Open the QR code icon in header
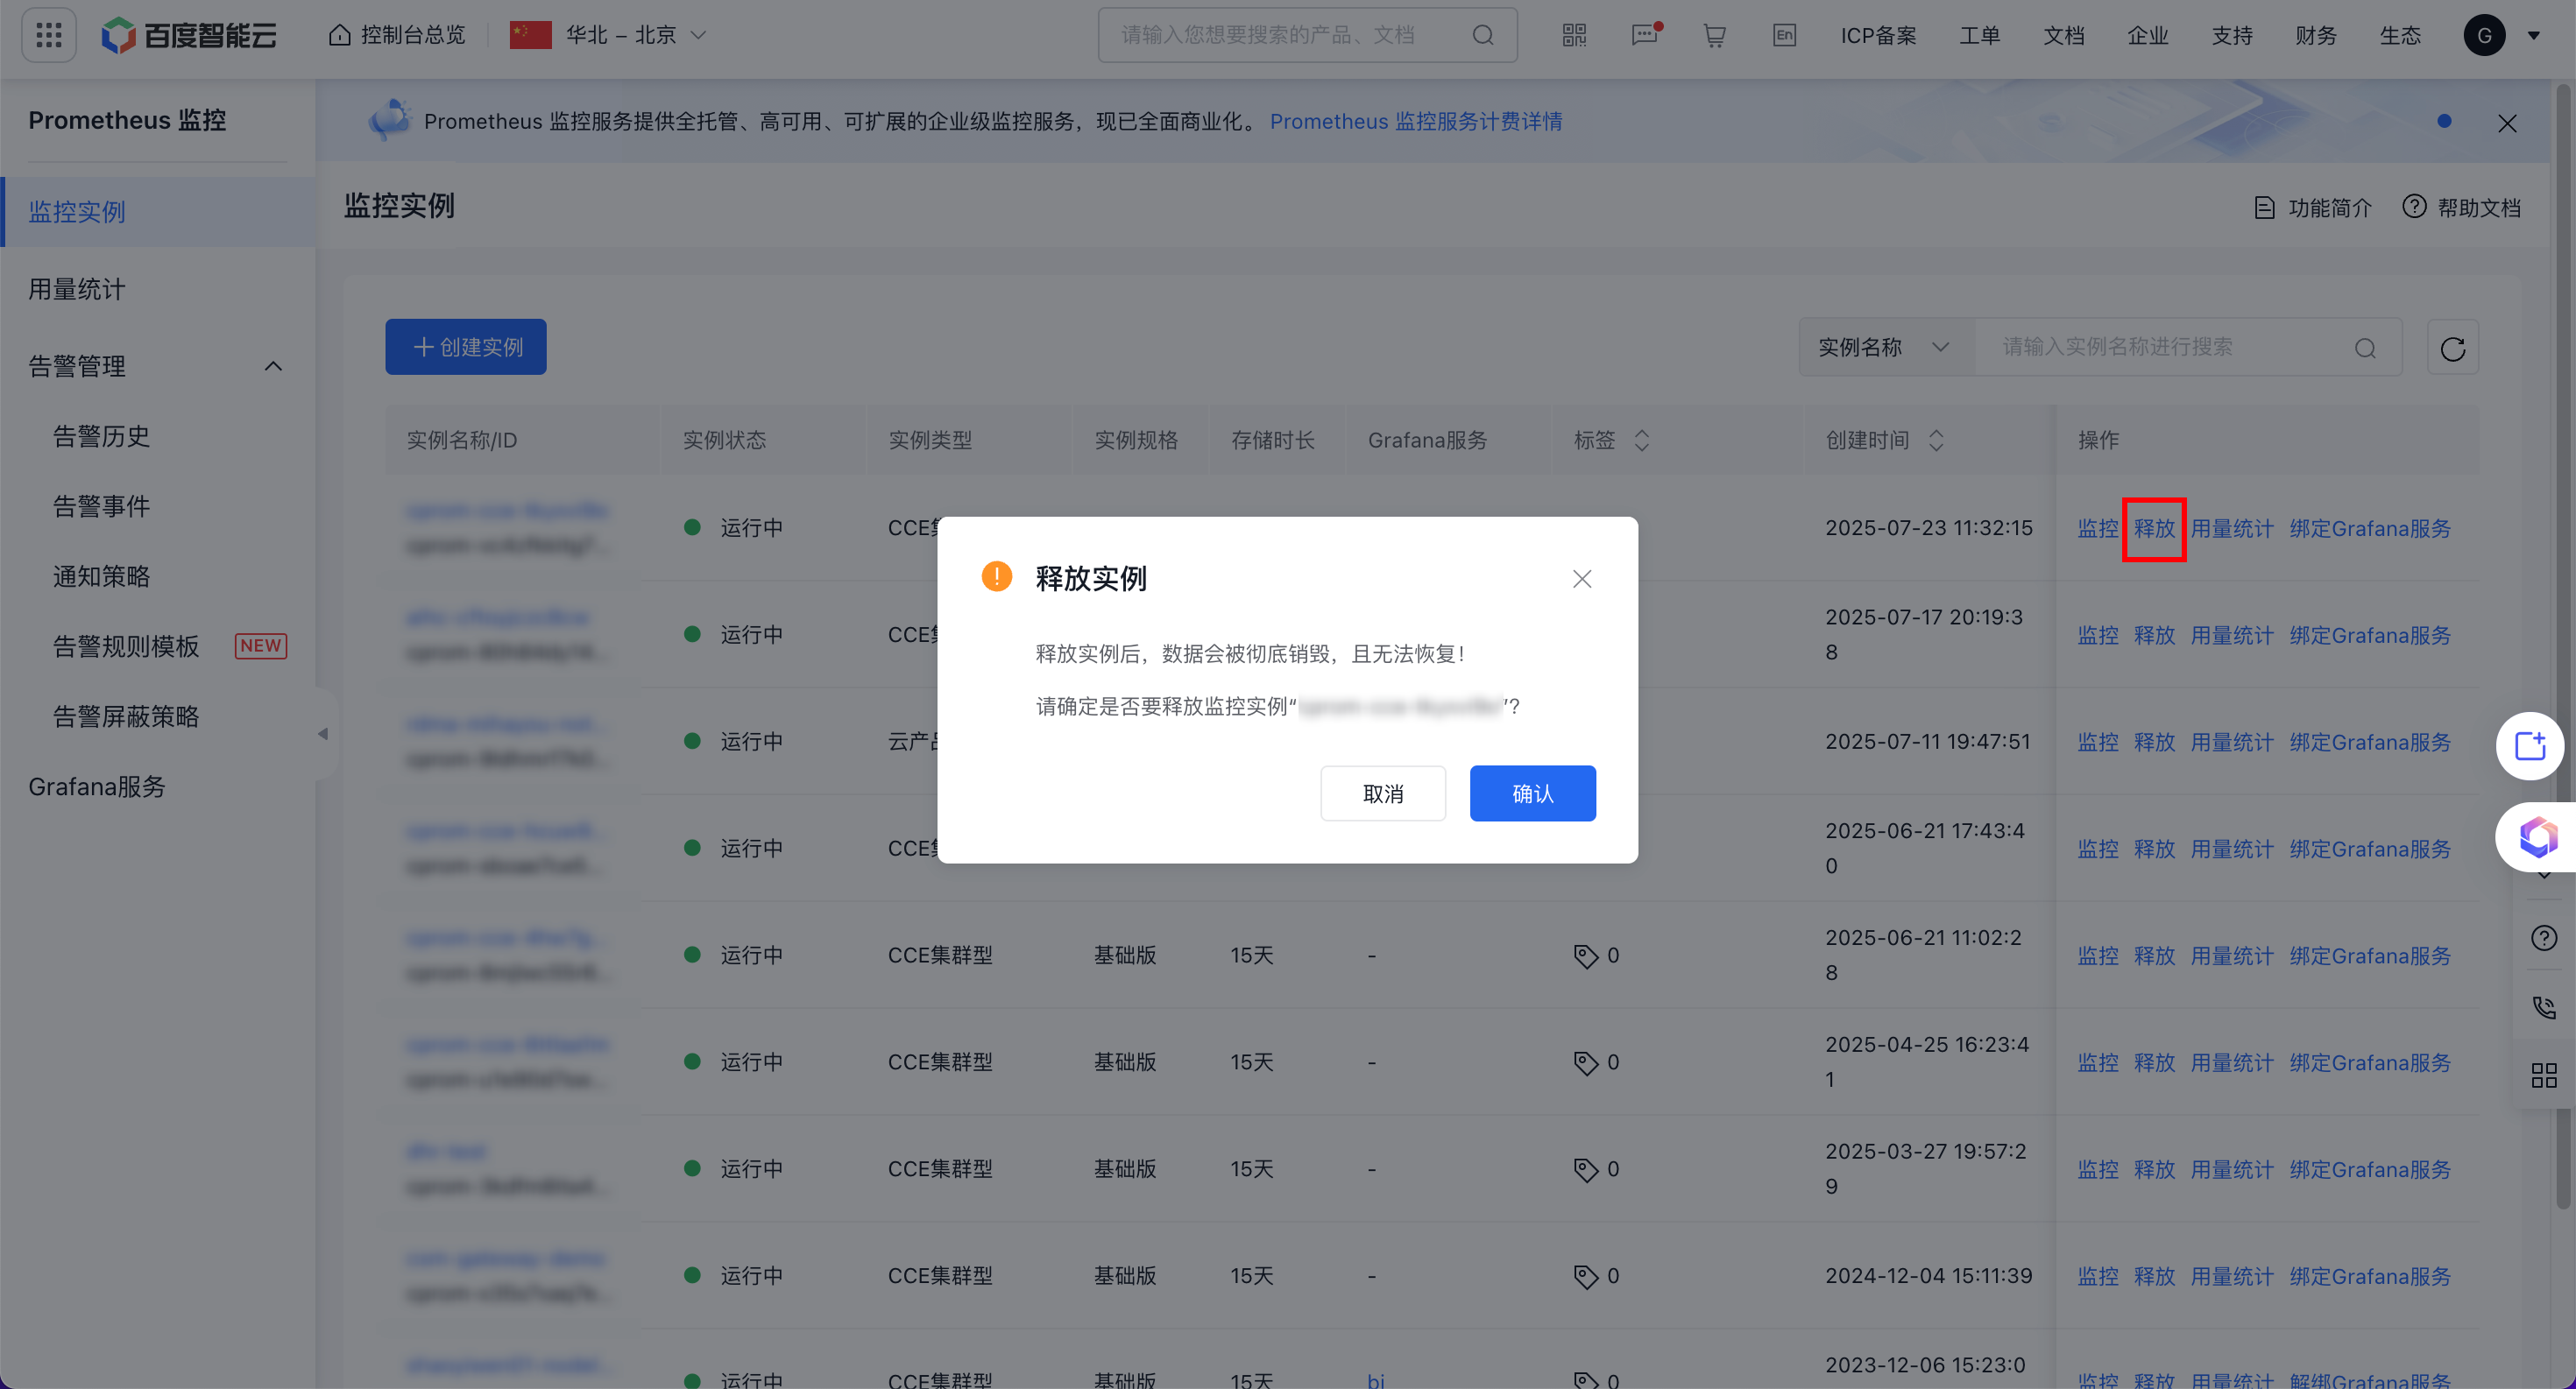Image resolution: width=2576 pixels, height=1389 pixels. (x=1574, y=35)
